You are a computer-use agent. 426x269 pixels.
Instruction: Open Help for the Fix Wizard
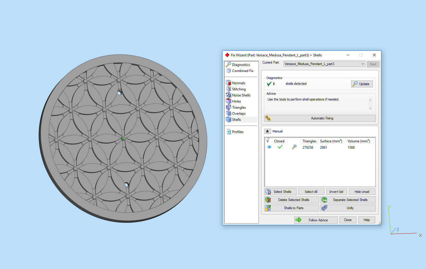tap(367, 220)
